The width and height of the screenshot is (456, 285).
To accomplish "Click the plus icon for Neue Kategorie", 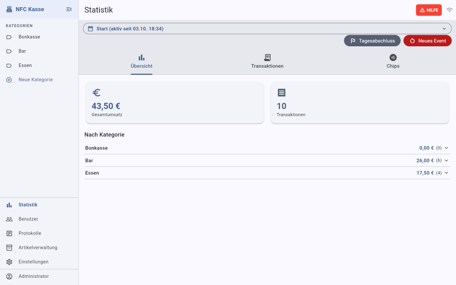I will 9,80.
